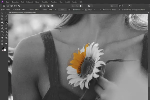The image size is (150, 100).
Task: Toggle the snapping magnet icon
Action: coord(120,6)
